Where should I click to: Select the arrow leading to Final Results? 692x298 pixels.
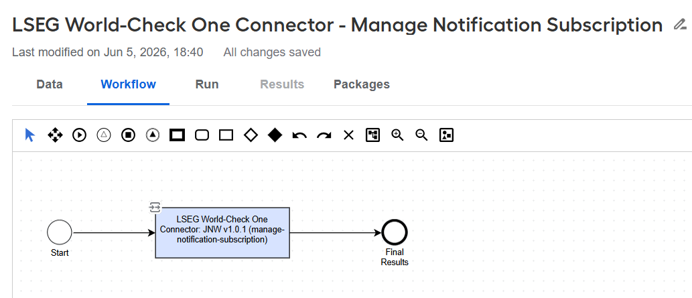click(x=336, y=232)
